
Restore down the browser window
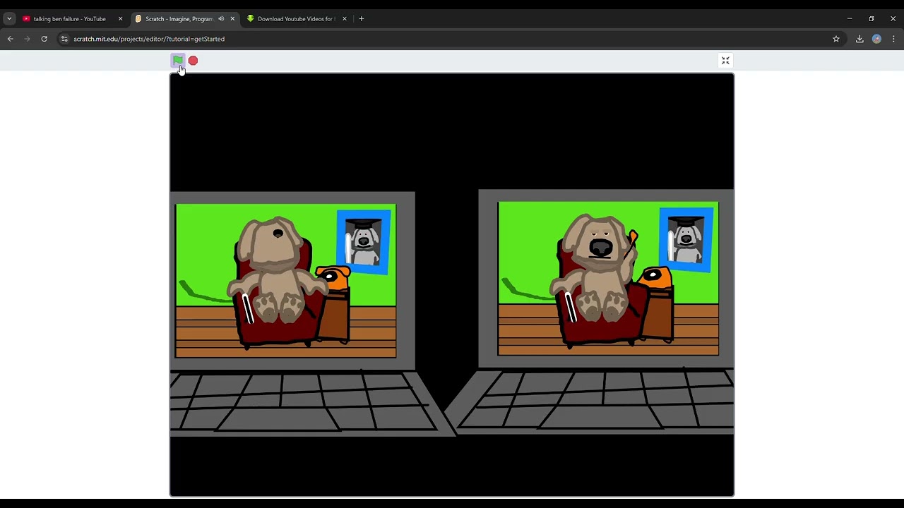(x=872, y=19)
